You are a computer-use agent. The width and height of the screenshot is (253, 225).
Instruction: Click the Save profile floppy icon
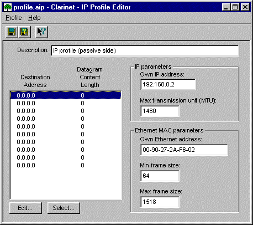click(x=12, y=32)
